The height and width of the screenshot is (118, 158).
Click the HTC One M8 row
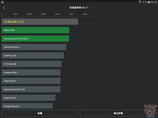coord(32,64)
